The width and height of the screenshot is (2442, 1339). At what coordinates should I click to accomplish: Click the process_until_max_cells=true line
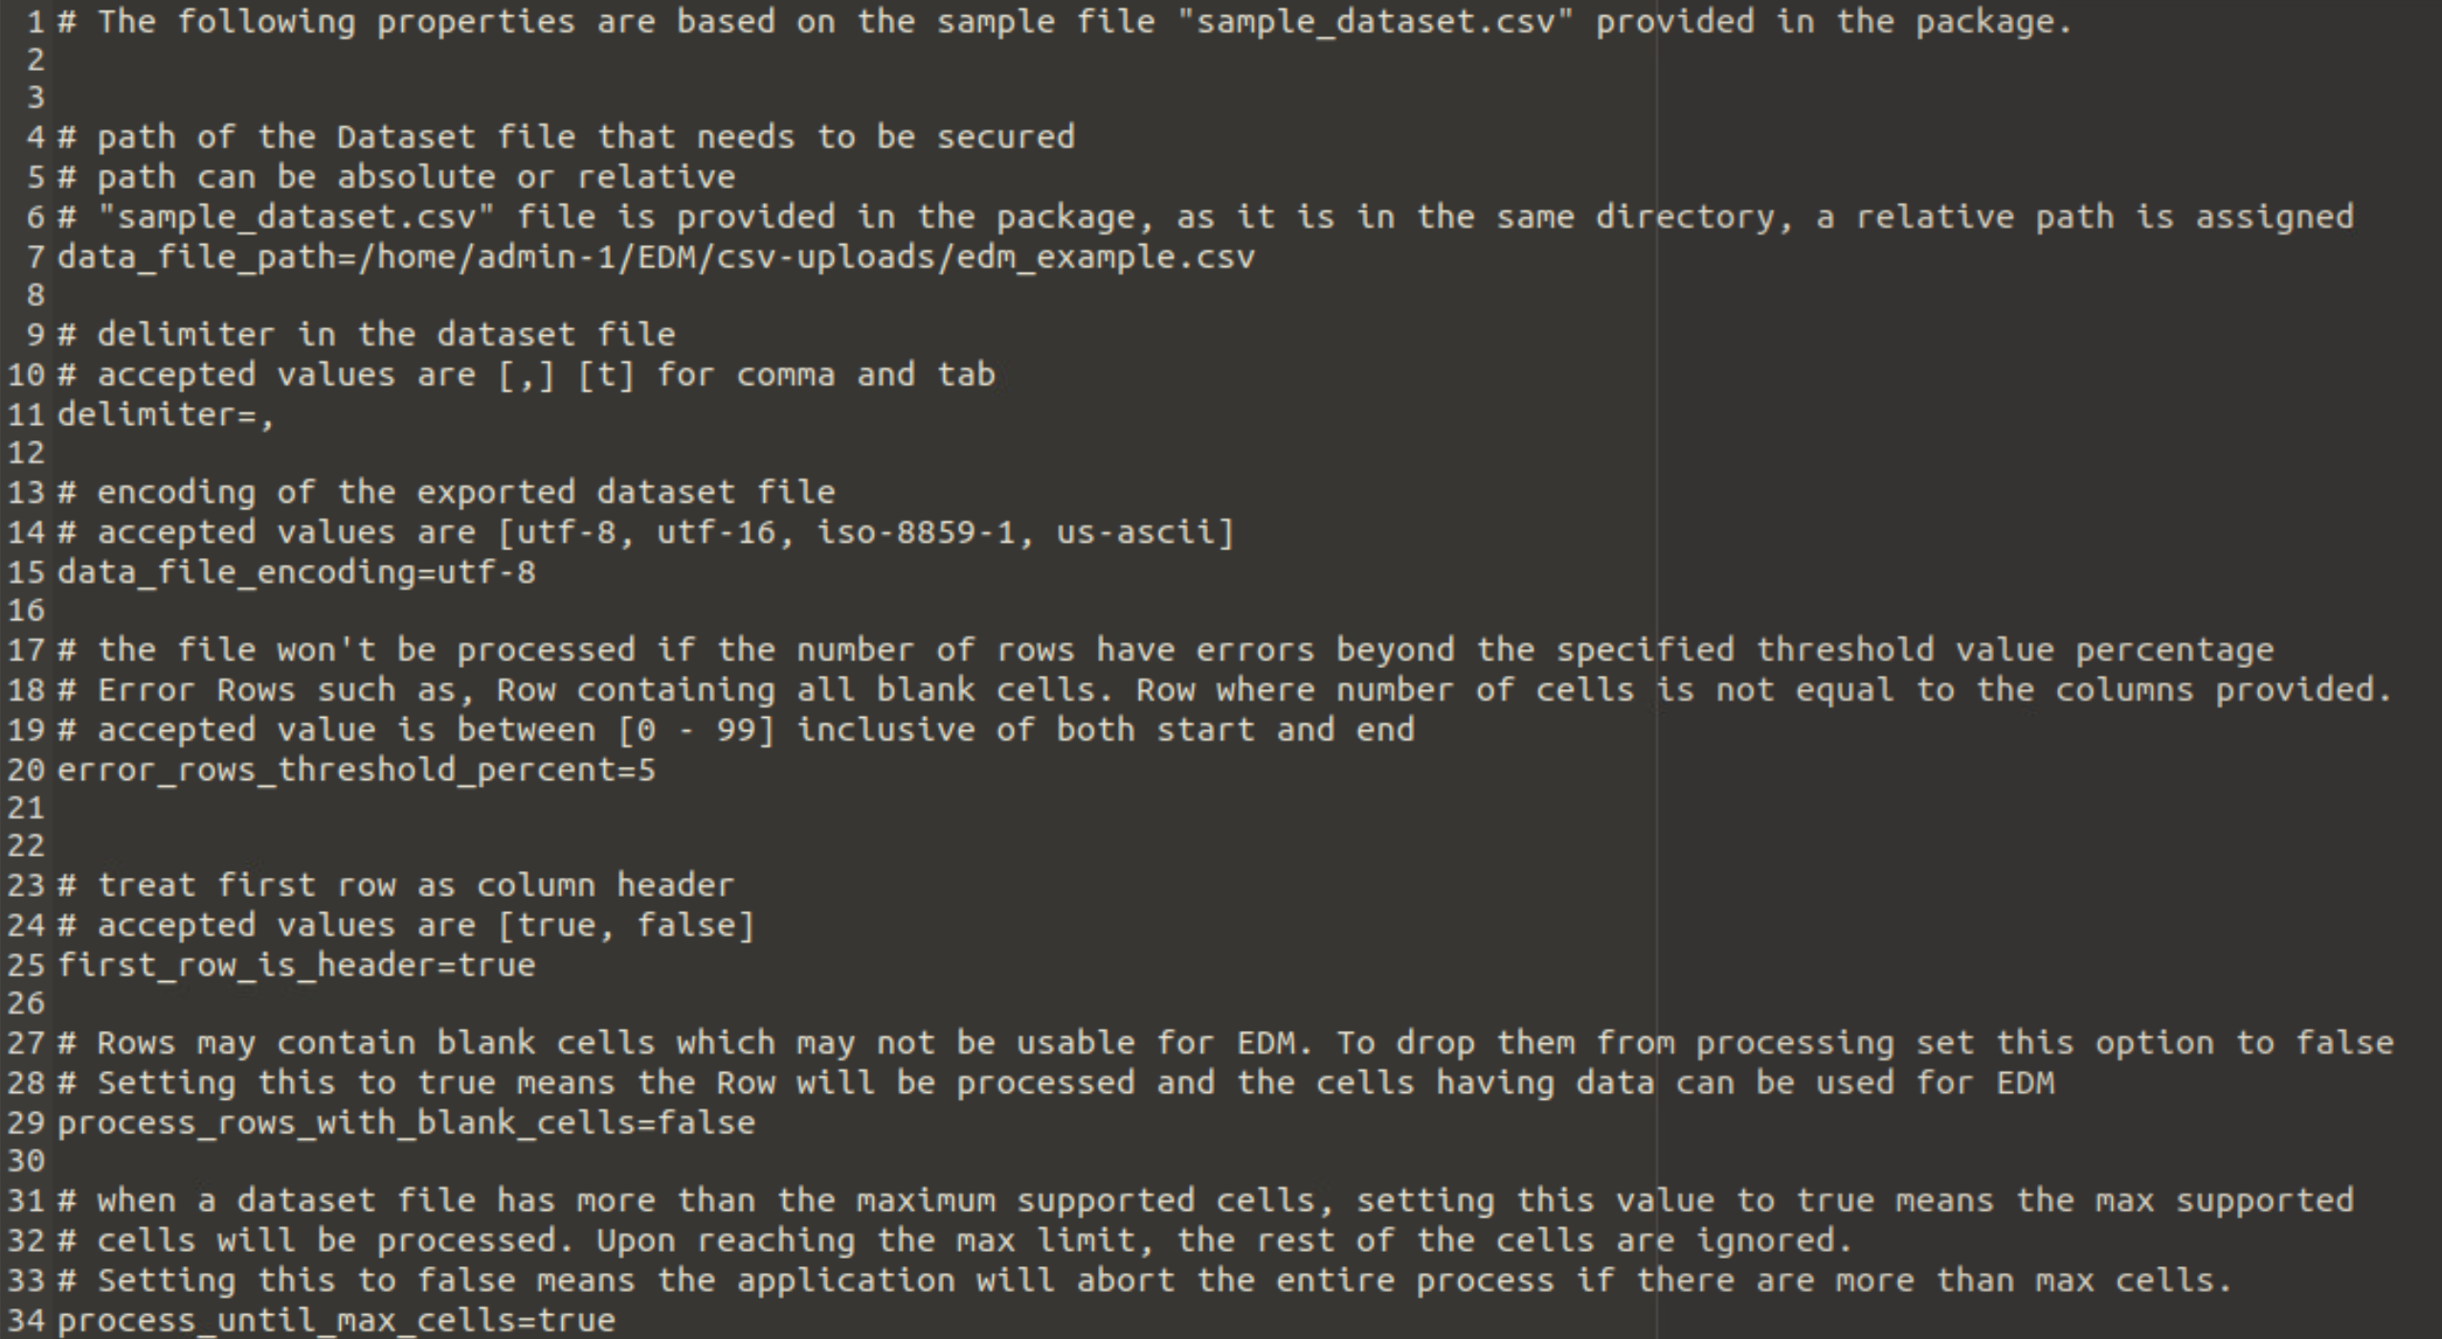click(x=336, y=1321)
